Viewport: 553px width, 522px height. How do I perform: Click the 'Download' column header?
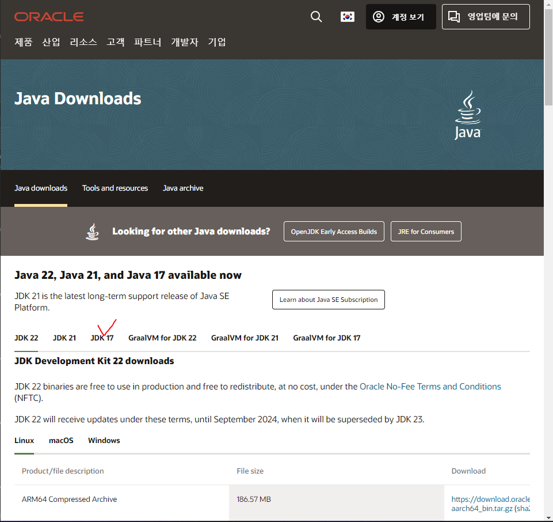tap(468, 471)
